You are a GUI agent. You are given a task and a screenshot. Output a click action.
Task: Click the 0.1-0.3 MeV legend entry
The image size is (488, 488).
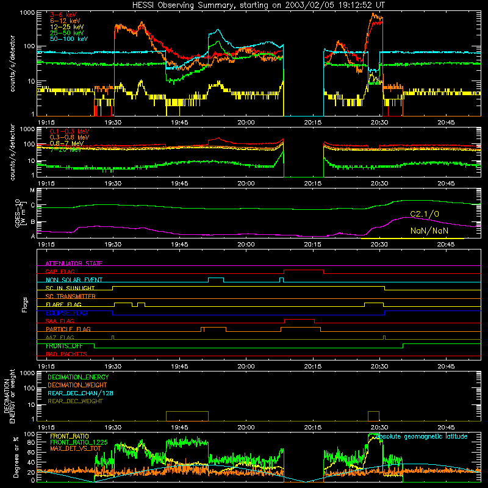tap(70, 131)
